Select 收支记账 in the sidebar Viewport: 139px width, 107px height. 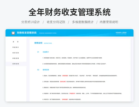[16, 53]
